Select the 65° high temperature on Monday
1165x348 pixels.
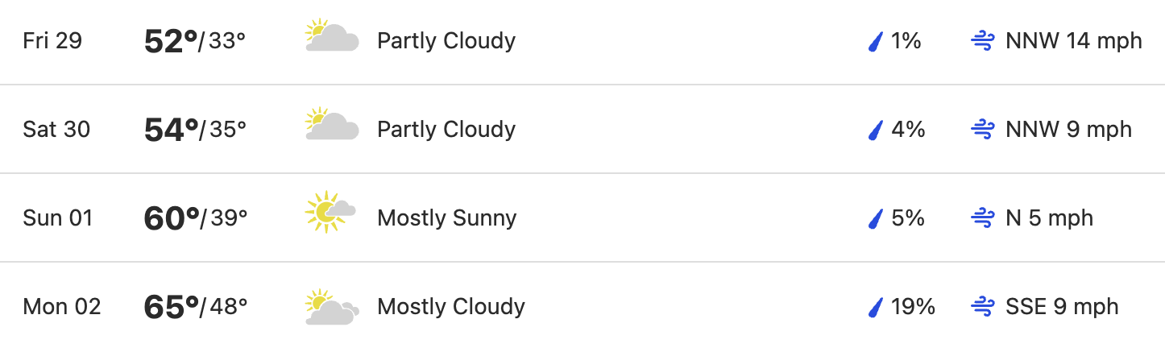click(171, 307)
